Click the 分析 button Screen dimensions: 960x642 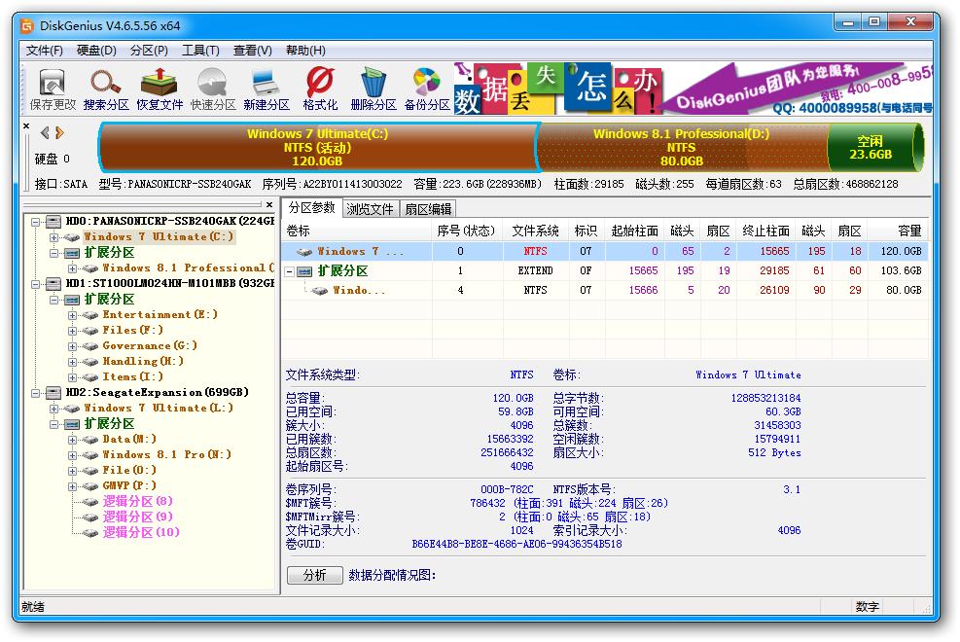(315, 575)
